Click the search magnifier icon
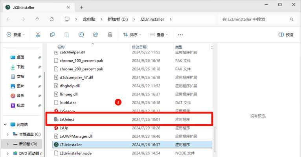 click(x=292, y=19)
